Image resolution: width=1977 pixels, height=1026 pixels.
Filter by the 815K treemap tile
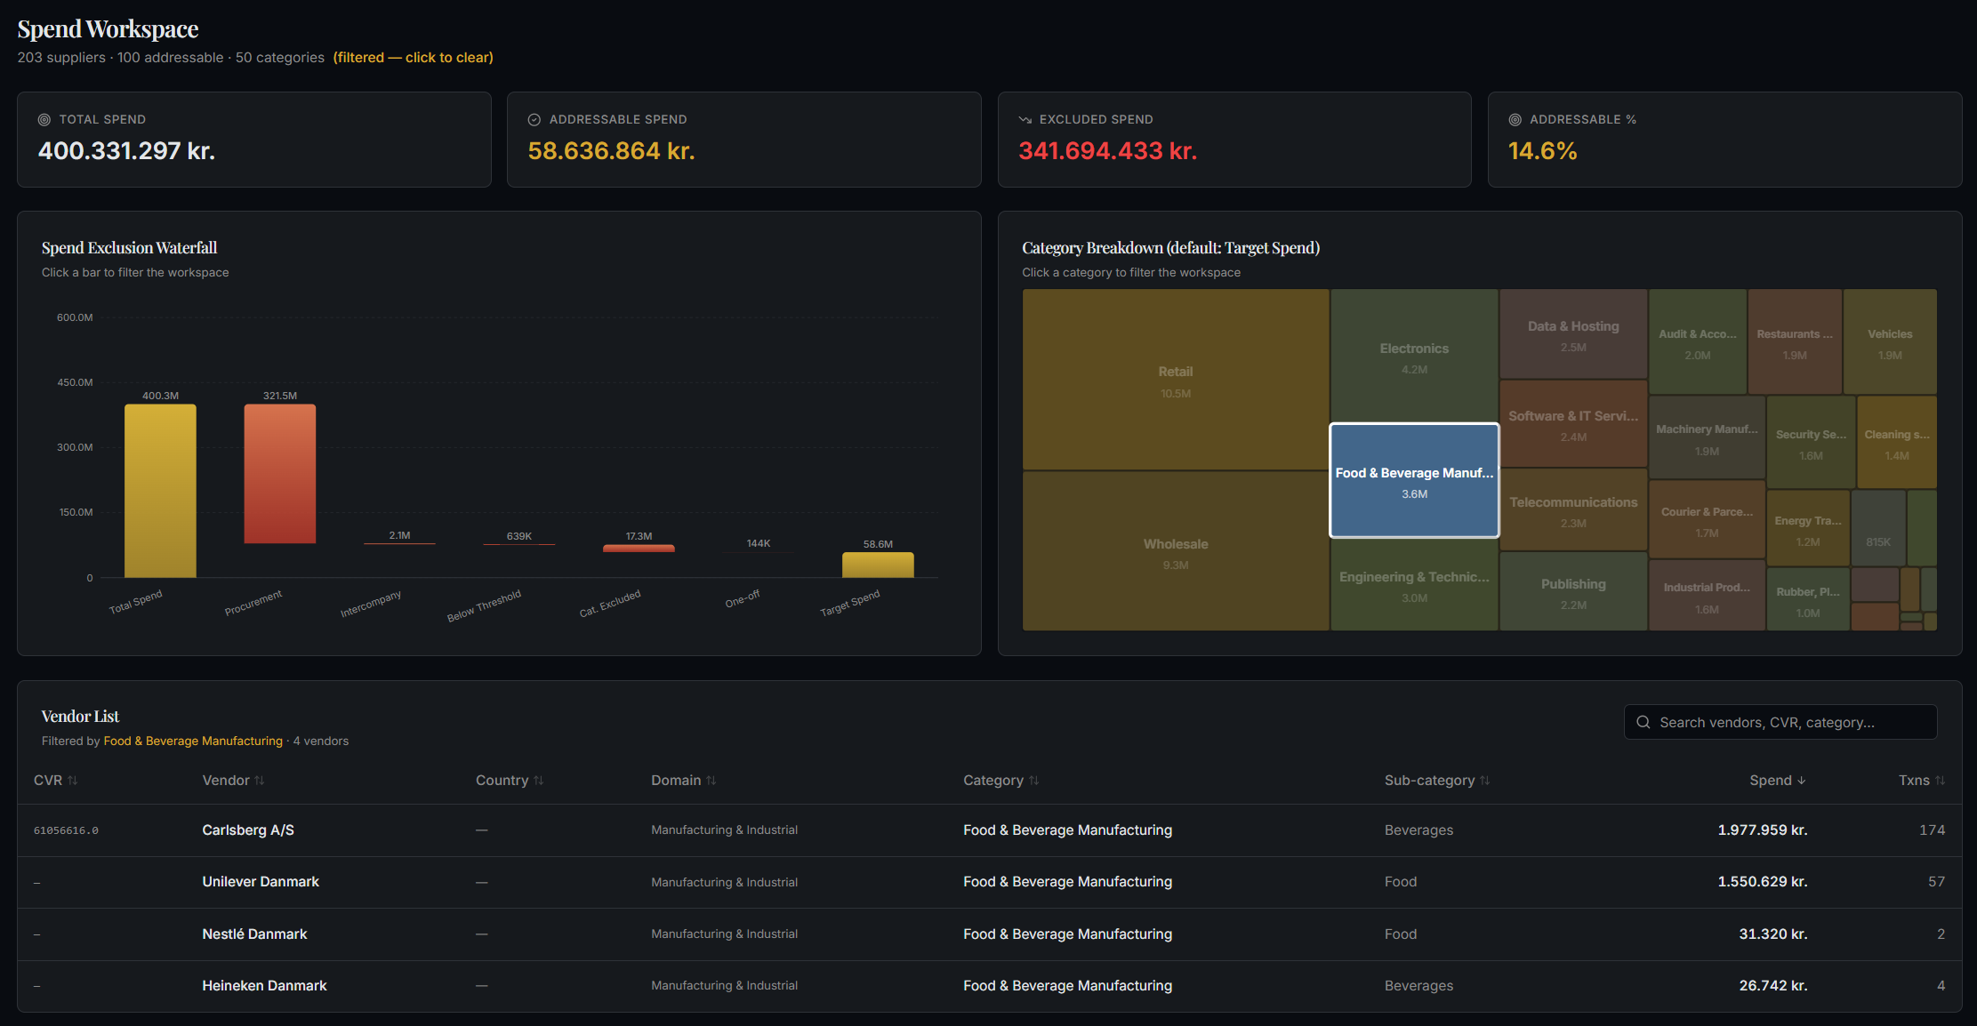(x=1878, y=529)
